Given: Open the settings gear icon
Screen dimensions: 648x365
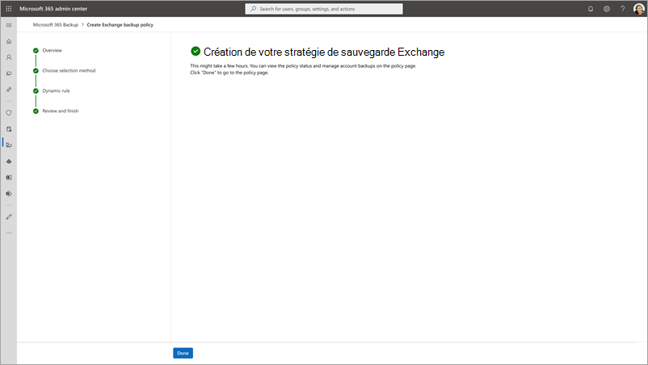Looking at the screenshot, I should pos(607,9).
